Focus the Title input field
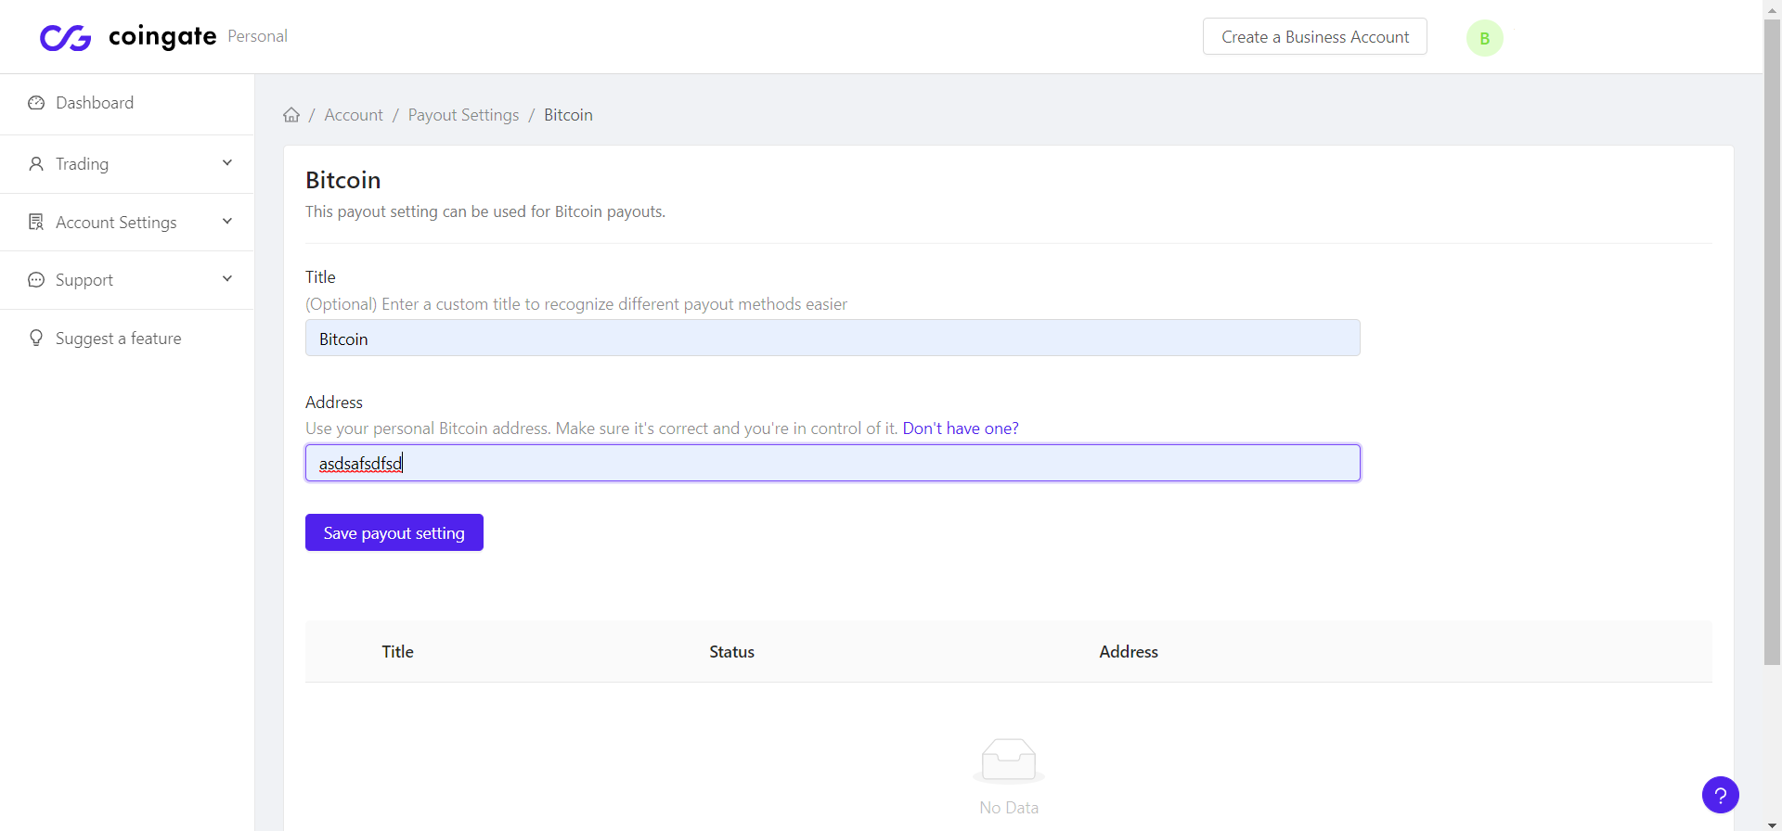 (x=833, y=339)
